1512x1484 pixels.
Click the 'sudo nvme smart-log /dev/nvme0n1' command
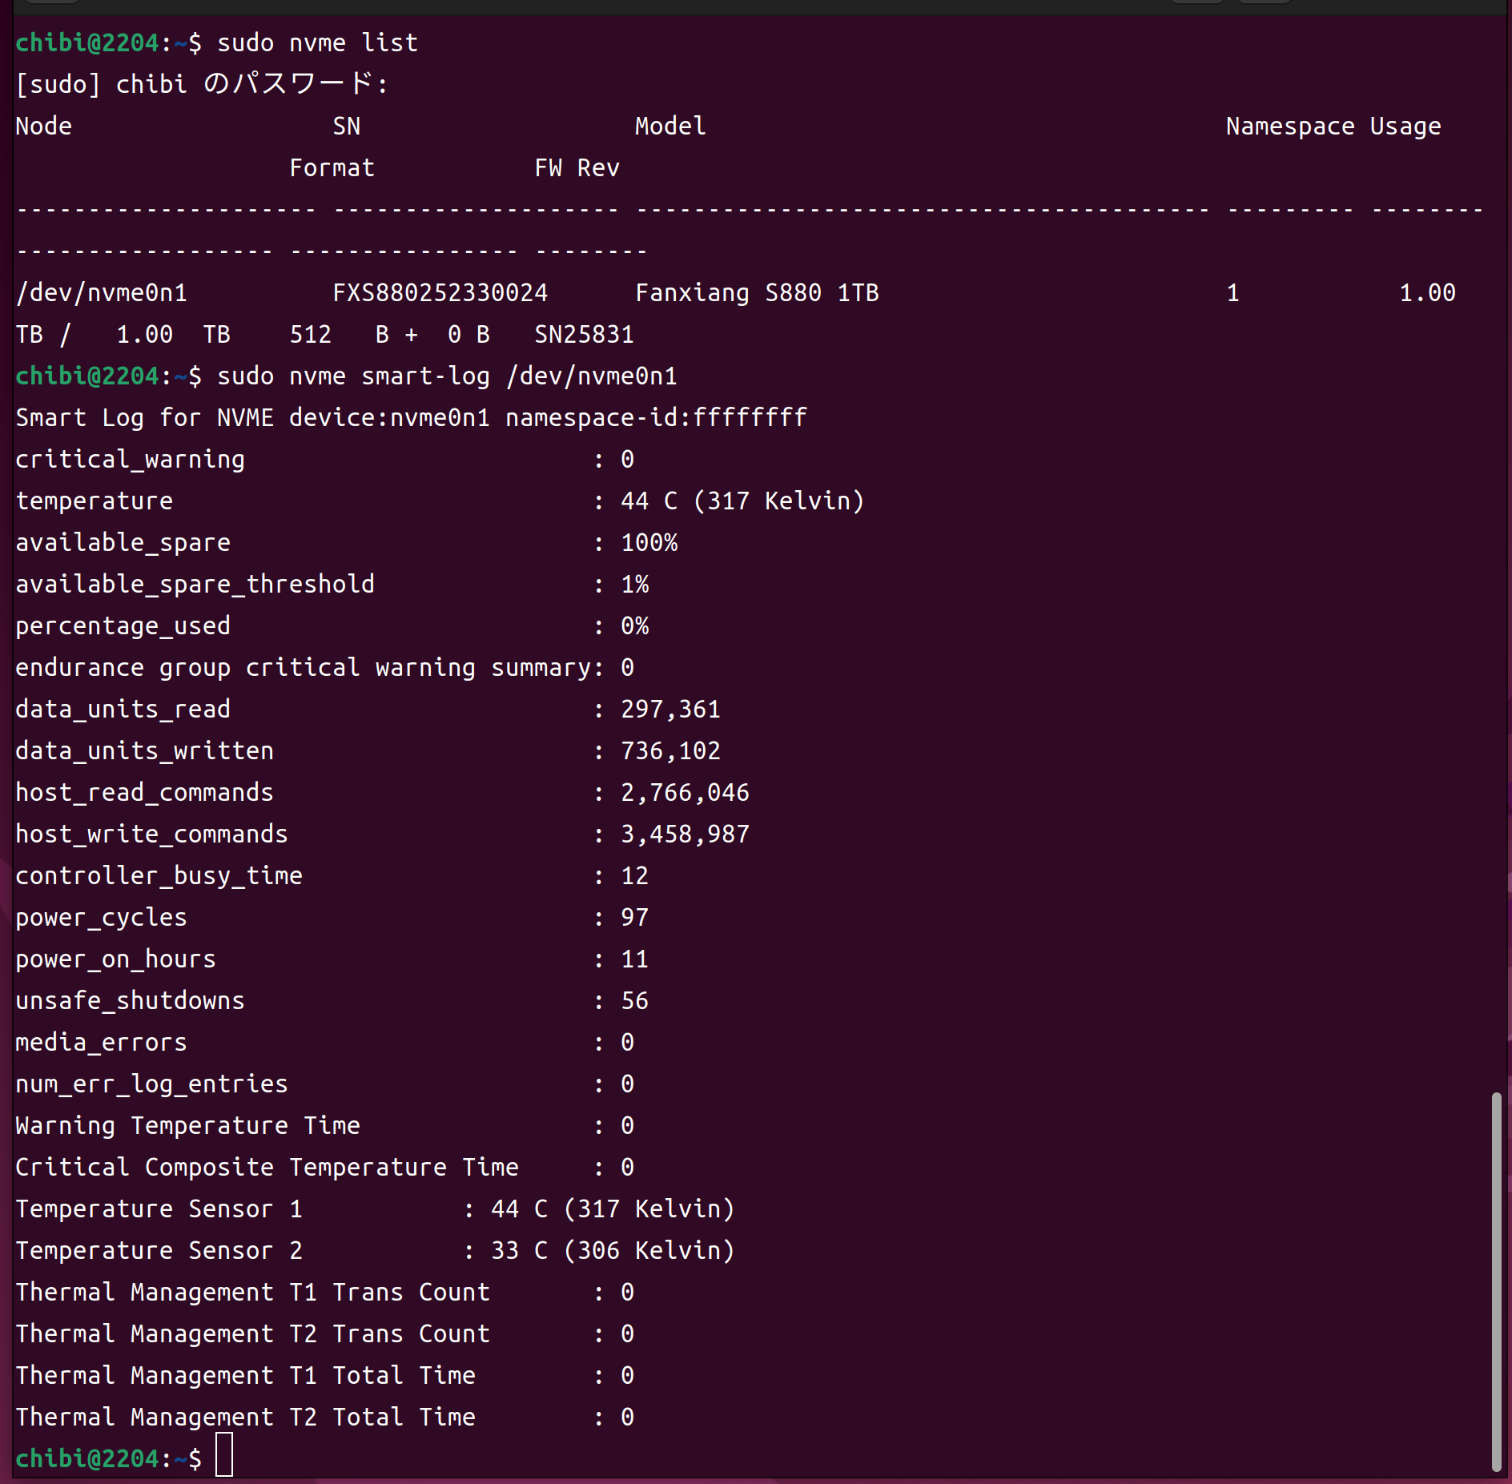point(447,376)
